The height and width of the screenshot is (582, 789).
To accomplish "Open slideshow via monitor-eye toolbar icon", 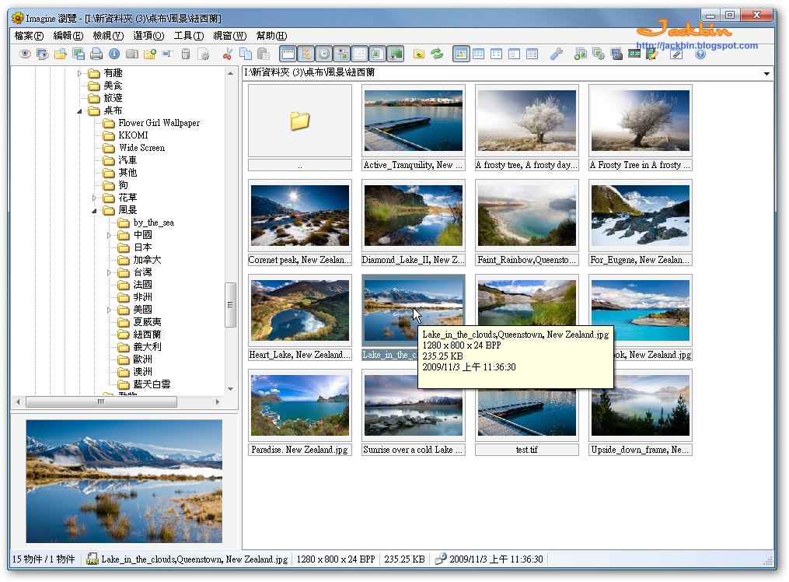I will click(x=43, y=54).
